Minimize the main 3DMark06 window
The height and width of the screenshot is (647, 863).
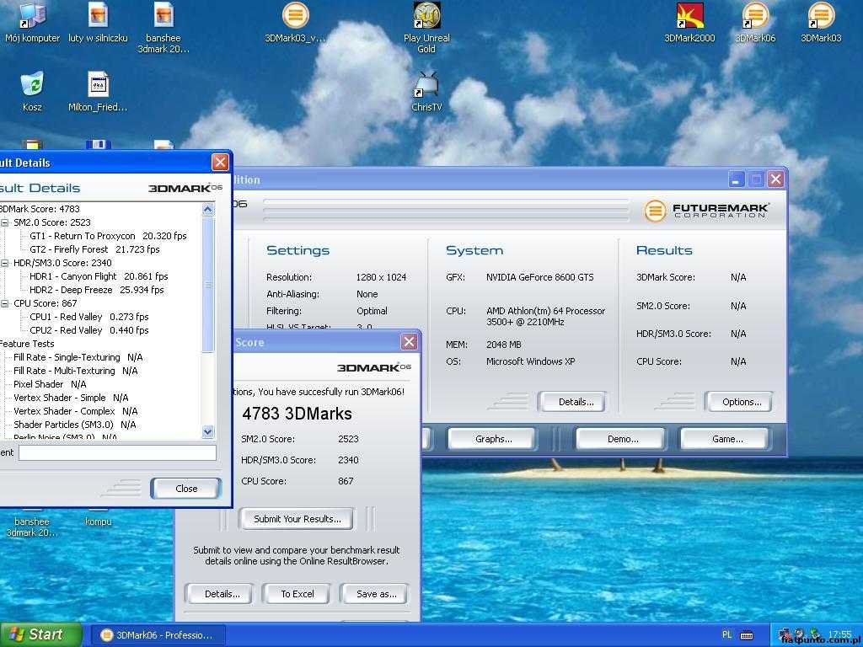pyautogui.click(x=737, y=179)
